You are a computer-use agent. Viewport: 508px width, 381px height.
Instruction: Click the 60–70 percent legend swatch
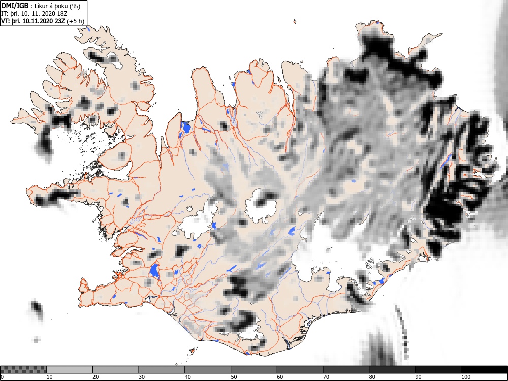tap(300, 370)
